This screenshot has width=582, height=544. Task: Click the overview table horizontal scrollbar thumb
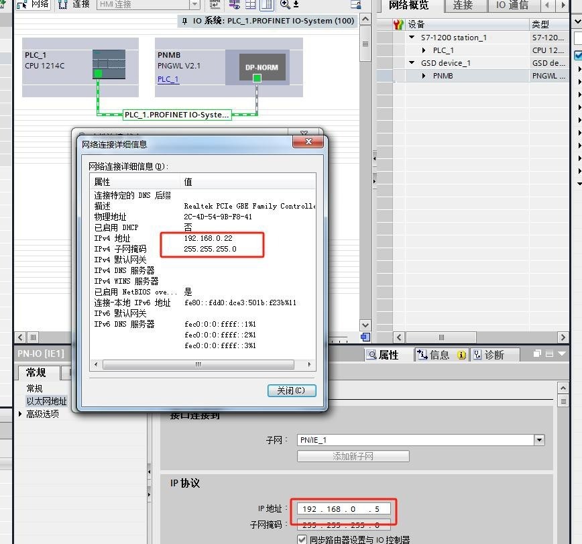441,337
